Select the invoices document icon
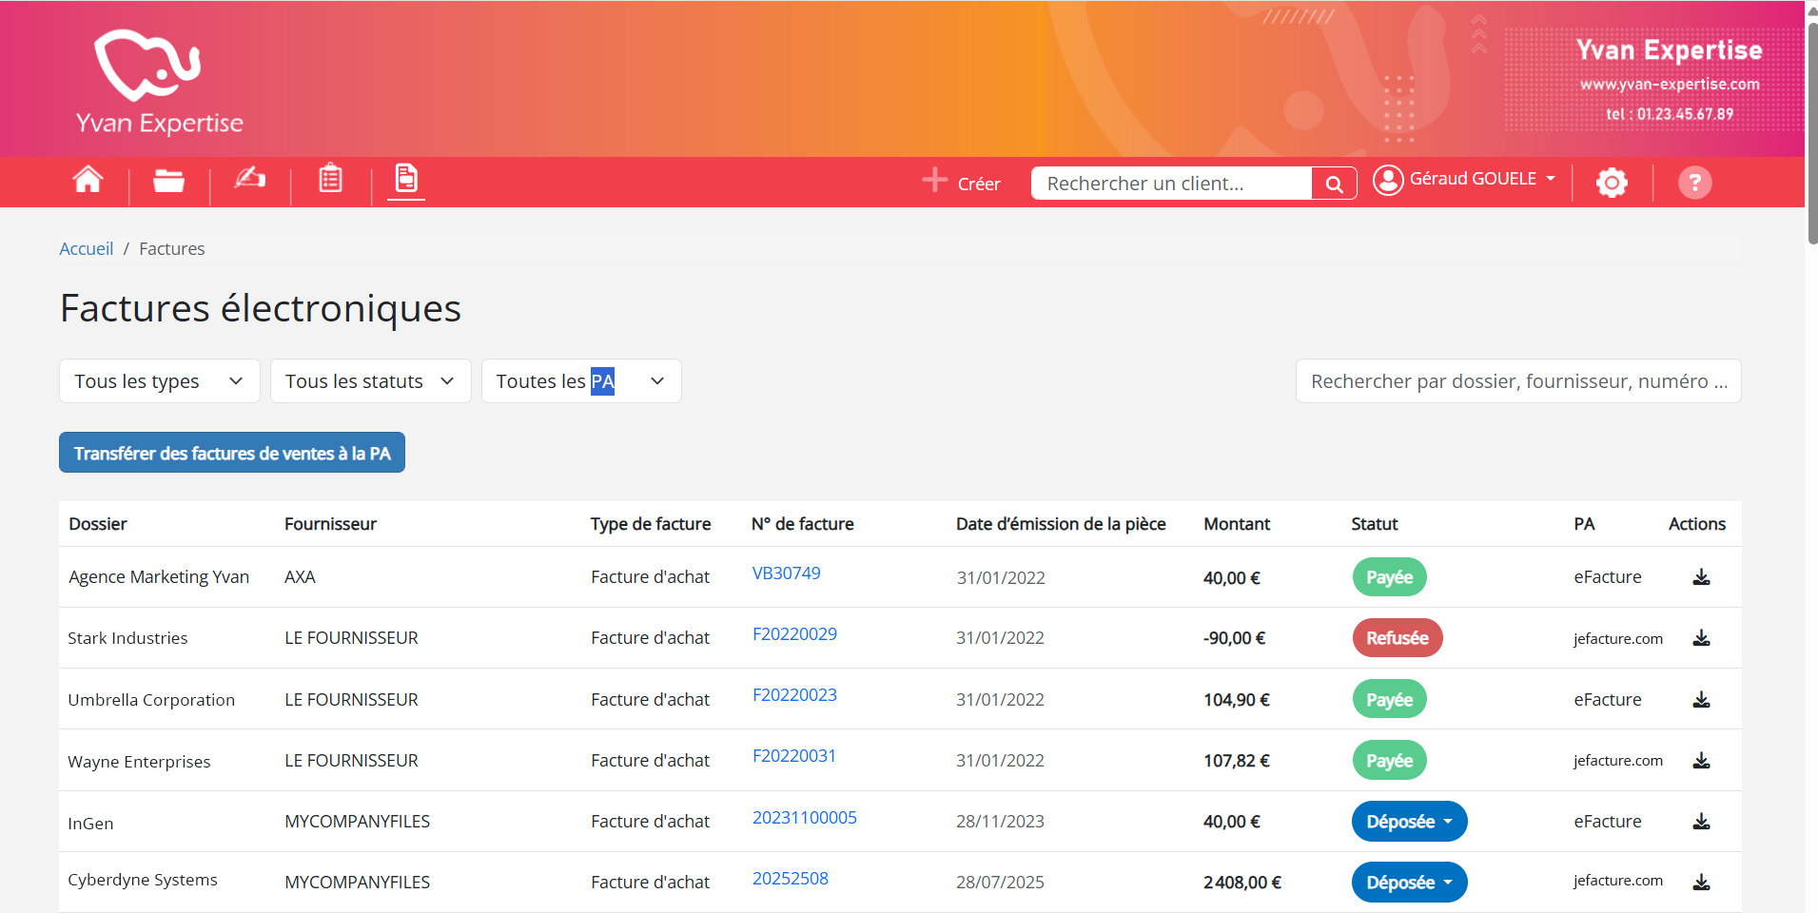This screenshot has width=1818, height=913. (406, 179)
